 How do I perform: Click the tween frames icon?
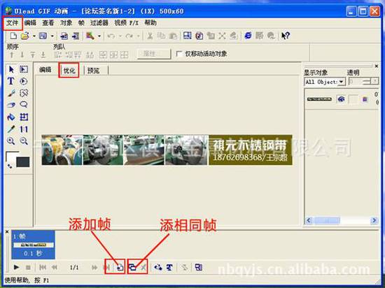tap(158, 267)
